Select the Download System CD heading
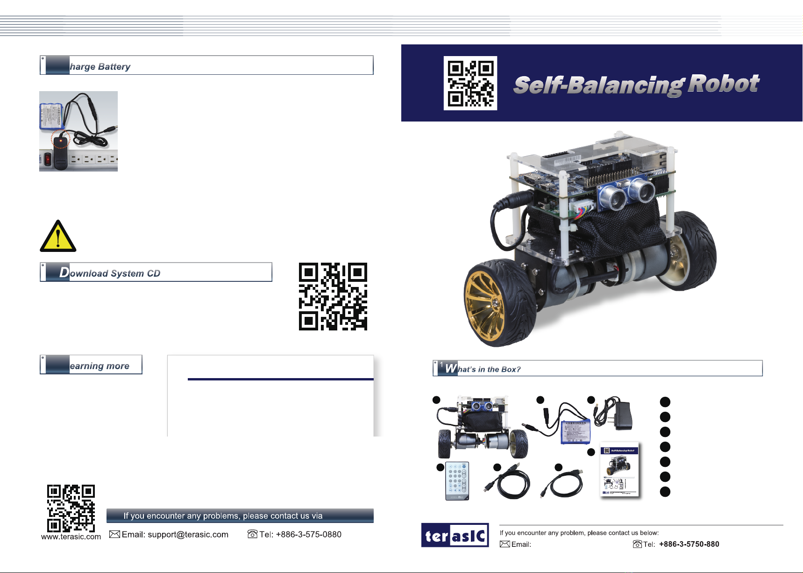Screen dimensions: 803x573 pyautogui.click(x=156, y=272)
